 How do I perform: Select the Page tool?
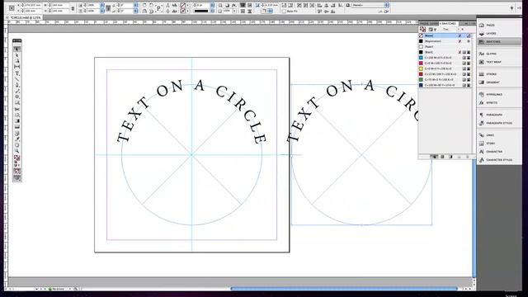pos(16,61)
